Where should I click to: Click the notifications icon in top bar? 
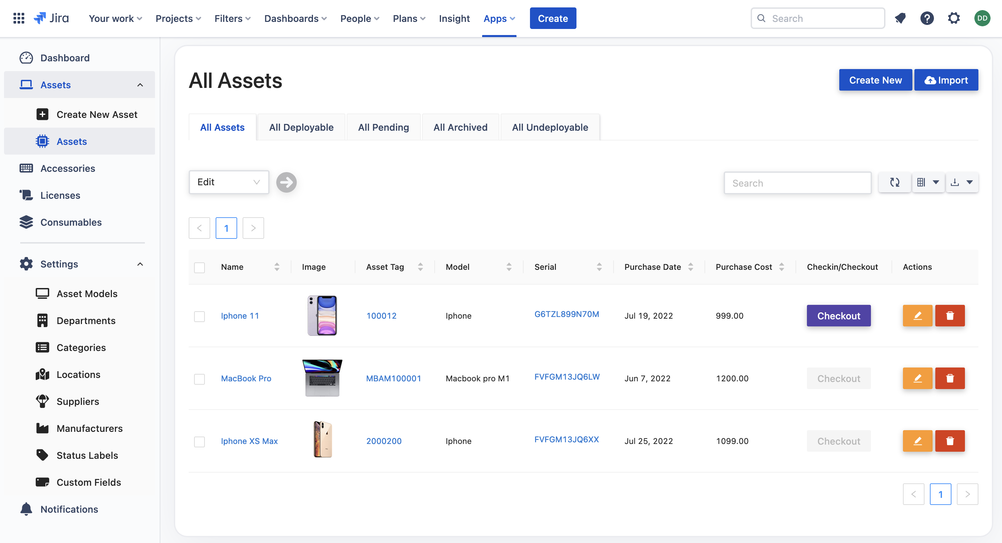coord(900,18)
